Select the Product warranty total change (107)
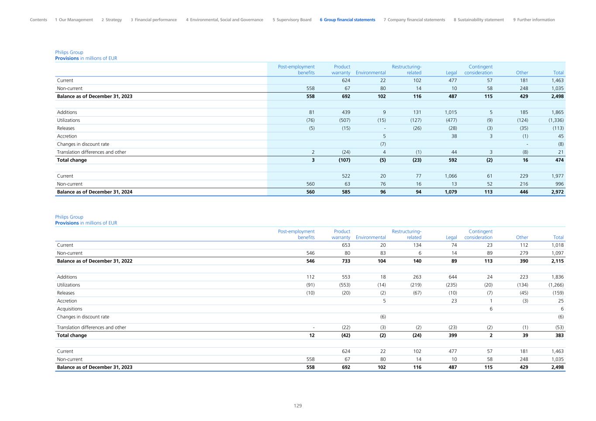Viewport: 596px width, 421px height. tap(345, 160)
